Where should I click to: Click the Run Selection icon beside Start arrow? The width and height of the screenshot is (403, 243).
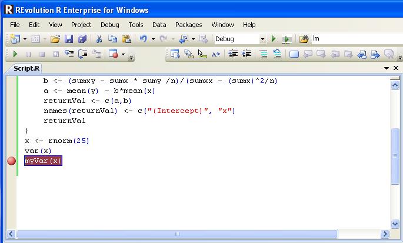pyautogui.click(x=287, y=39)
